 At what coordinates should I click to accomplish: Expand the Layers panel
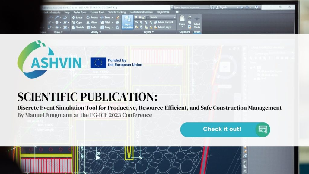click(148, 32)
